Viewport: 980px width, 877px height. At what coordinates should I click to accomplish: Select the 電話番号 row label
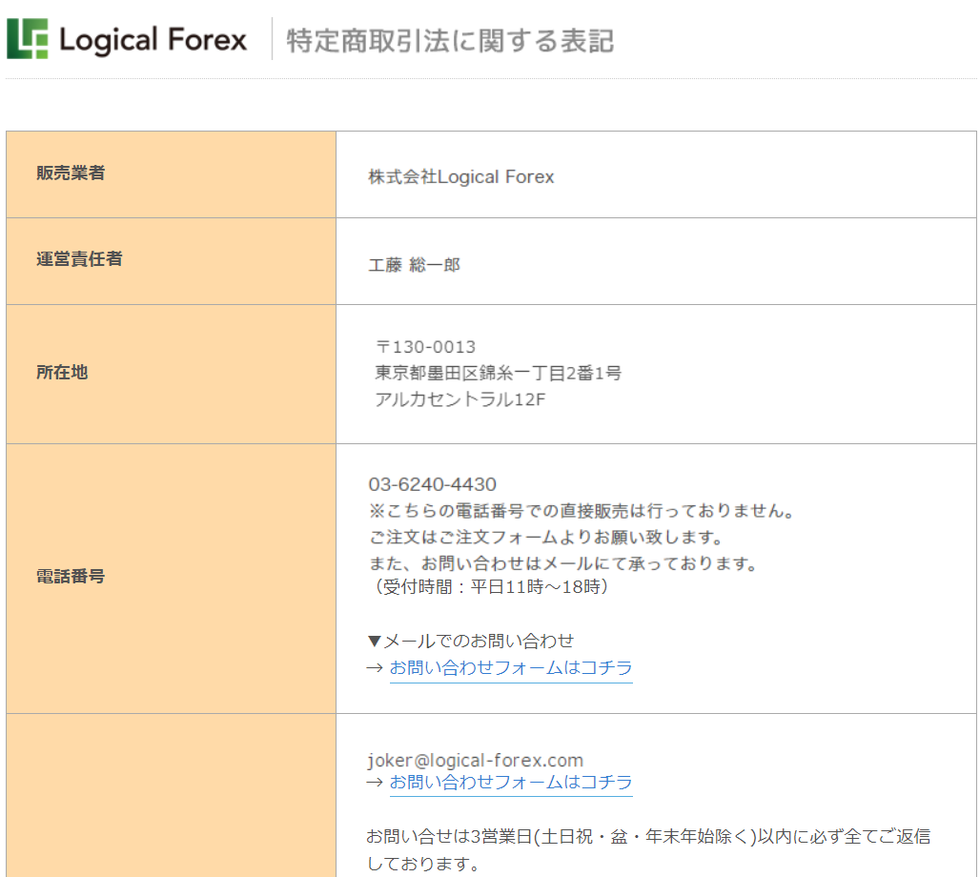pyautogui.click(x=71, y=577)
